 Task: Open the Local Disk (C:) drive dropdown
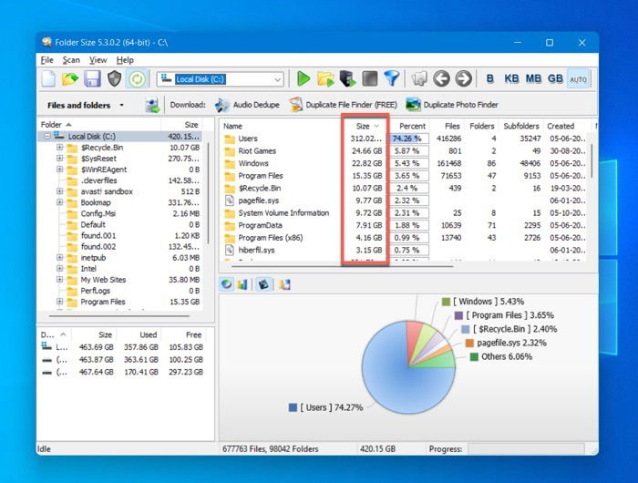(277, 79)
